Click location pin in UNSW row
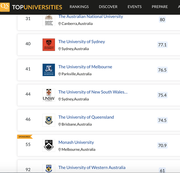The width and height of the screenshot is (180, 173). point(60,99)
